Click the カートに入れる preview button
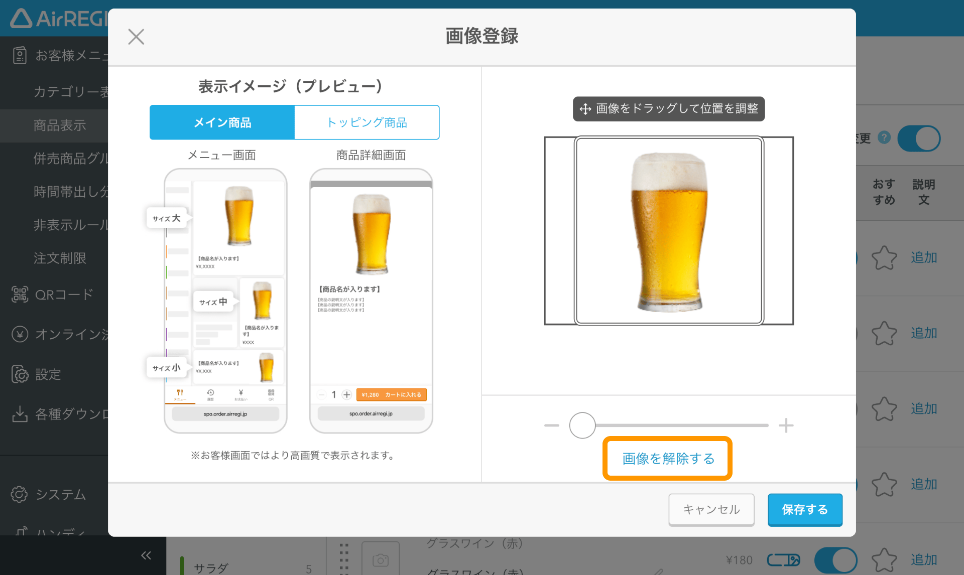 tap(392, 395)
